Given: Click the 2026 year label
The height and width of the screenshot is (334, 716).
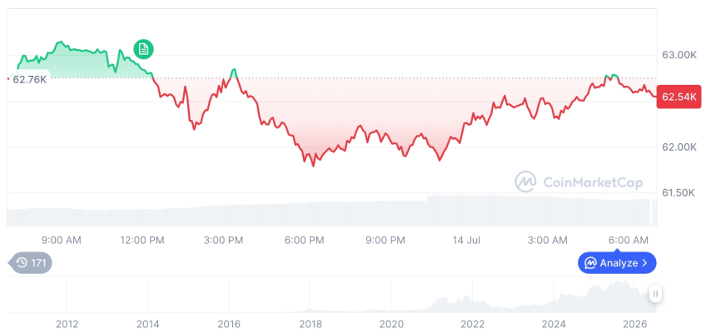Looking at the screenshot, I should (635, 324).
